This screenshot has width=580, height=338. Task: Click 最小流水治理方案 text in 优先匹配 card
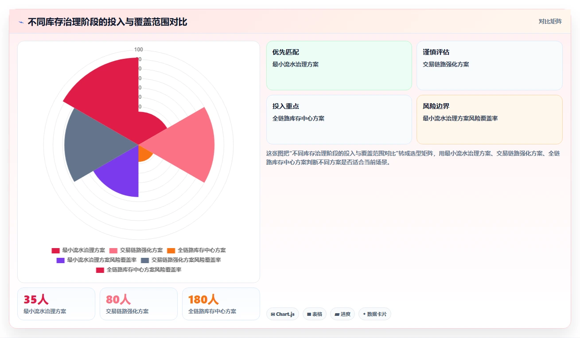coord(296,64)
